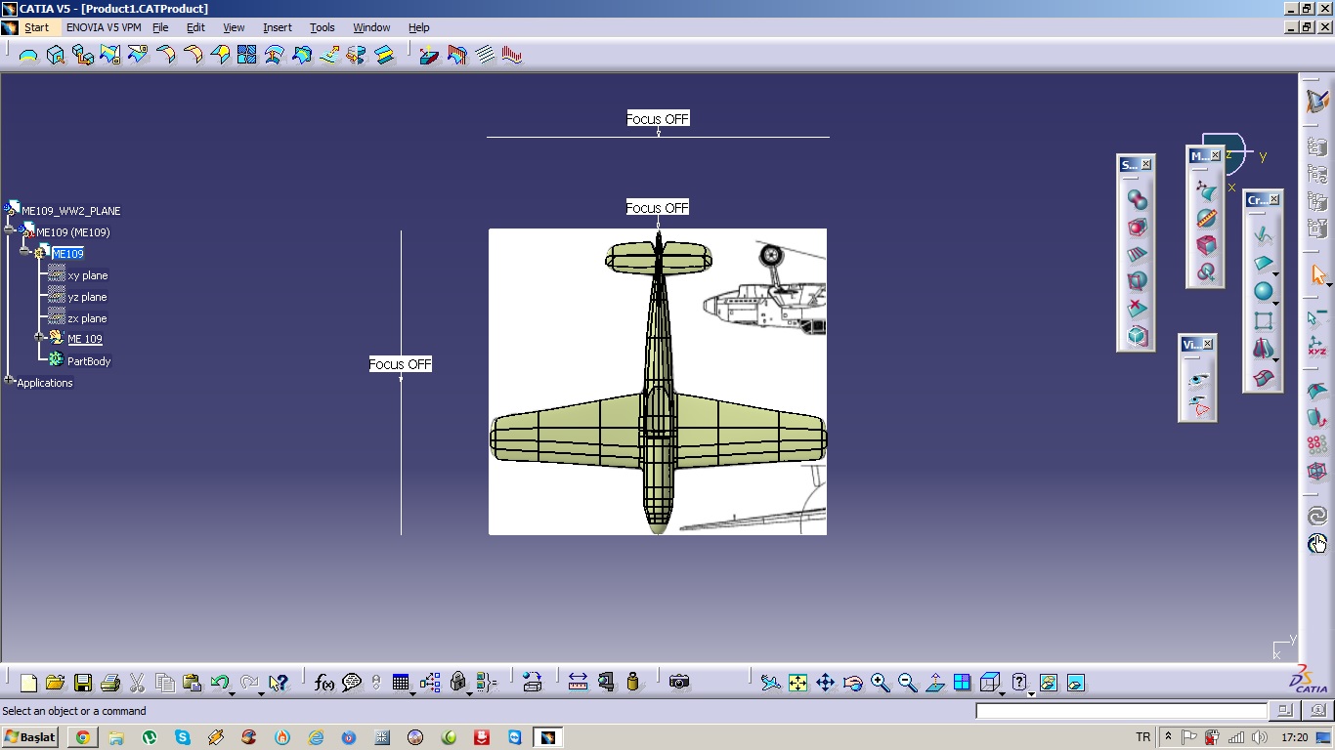The height and width of the screenshot is (750, 1335).
Task: Click the striped lines icon in top toolbar
Action: tap(486, 56)
